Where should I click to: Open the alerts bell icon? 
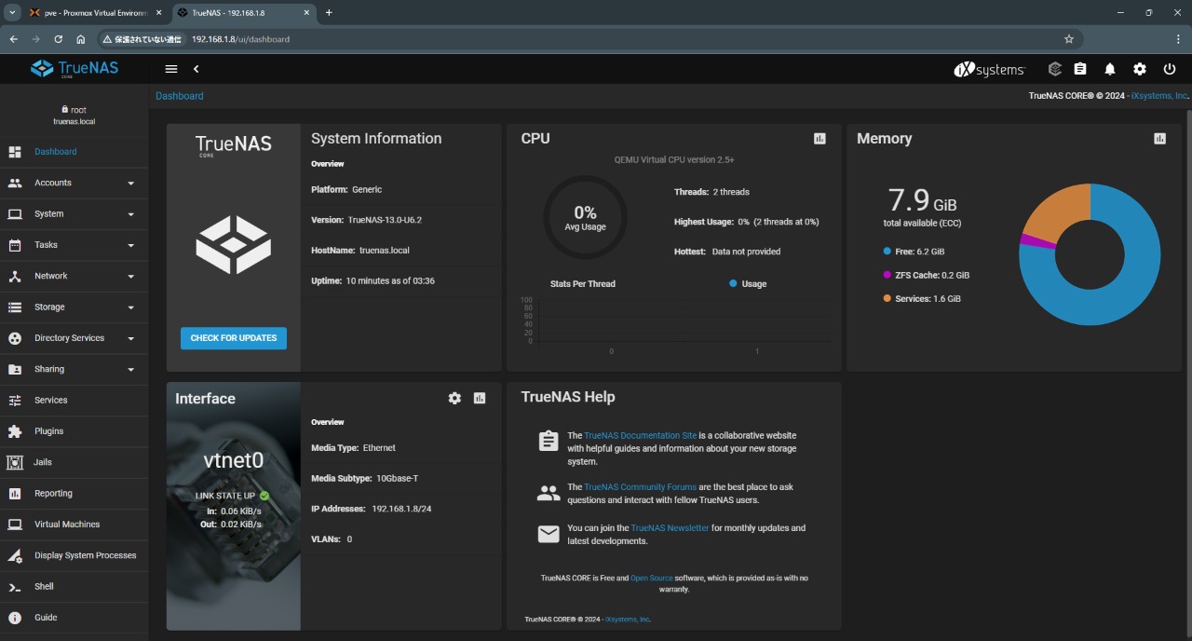(x=1110, y=69)
